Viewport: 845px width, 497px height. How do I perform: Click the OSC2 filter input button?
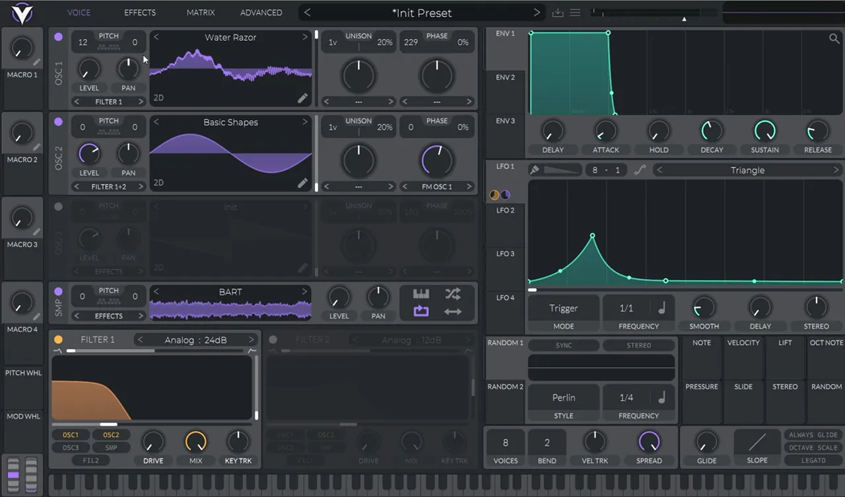click(111, 435)
